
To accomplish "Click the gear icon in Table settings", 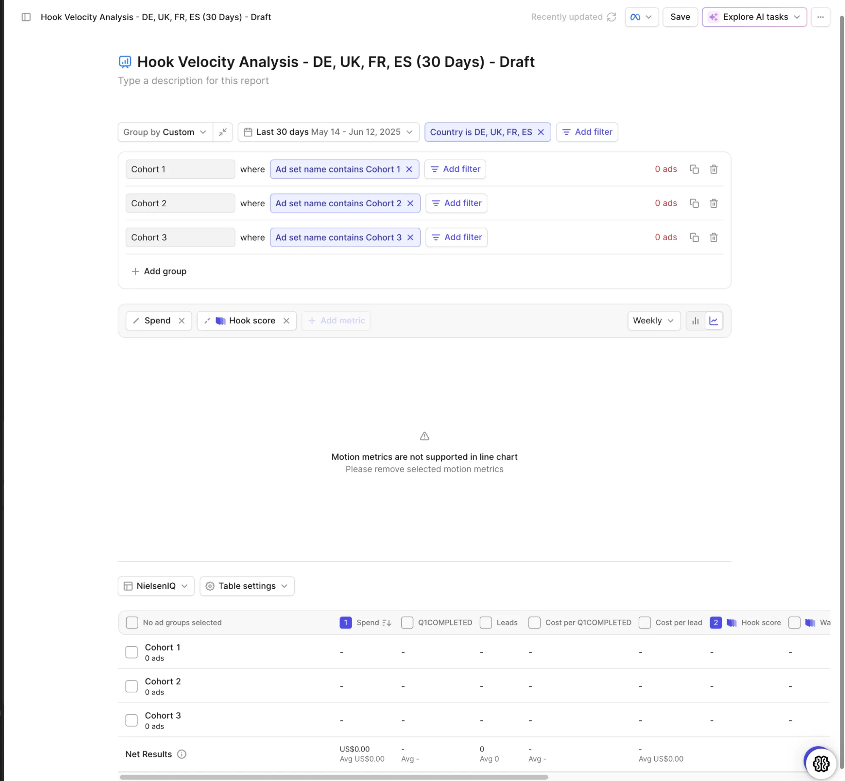I will (210, 586).
